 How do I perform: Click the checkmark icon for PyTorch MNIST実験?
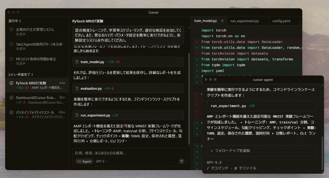(x=11, y=83)
